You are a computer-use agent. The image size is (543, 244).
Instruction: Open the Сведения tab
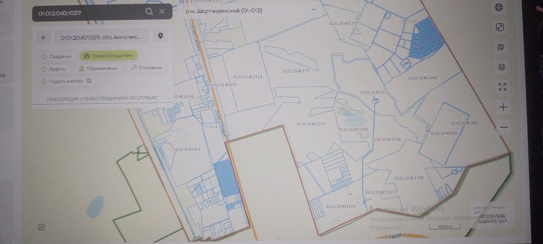tap(56, 57)
